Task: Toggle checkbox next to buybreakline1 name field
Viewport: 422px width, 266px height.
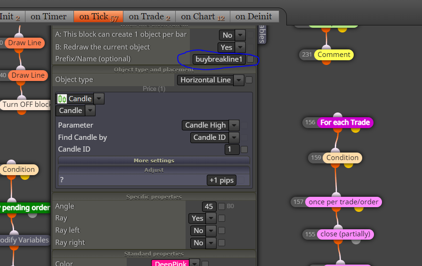Action: 250,59
